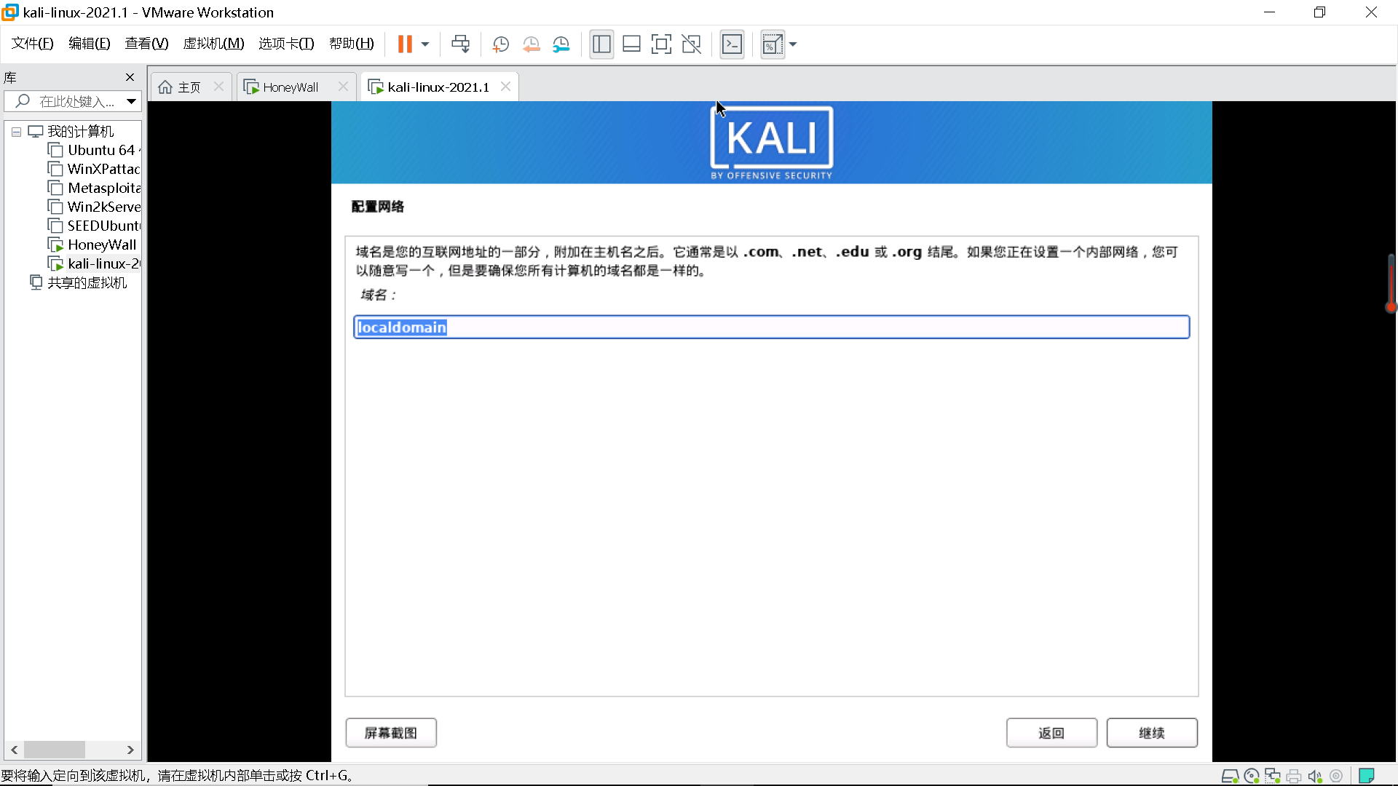This screenshot has width=1398, height=786.
Task: Open the console view icon
Action: 732,44
